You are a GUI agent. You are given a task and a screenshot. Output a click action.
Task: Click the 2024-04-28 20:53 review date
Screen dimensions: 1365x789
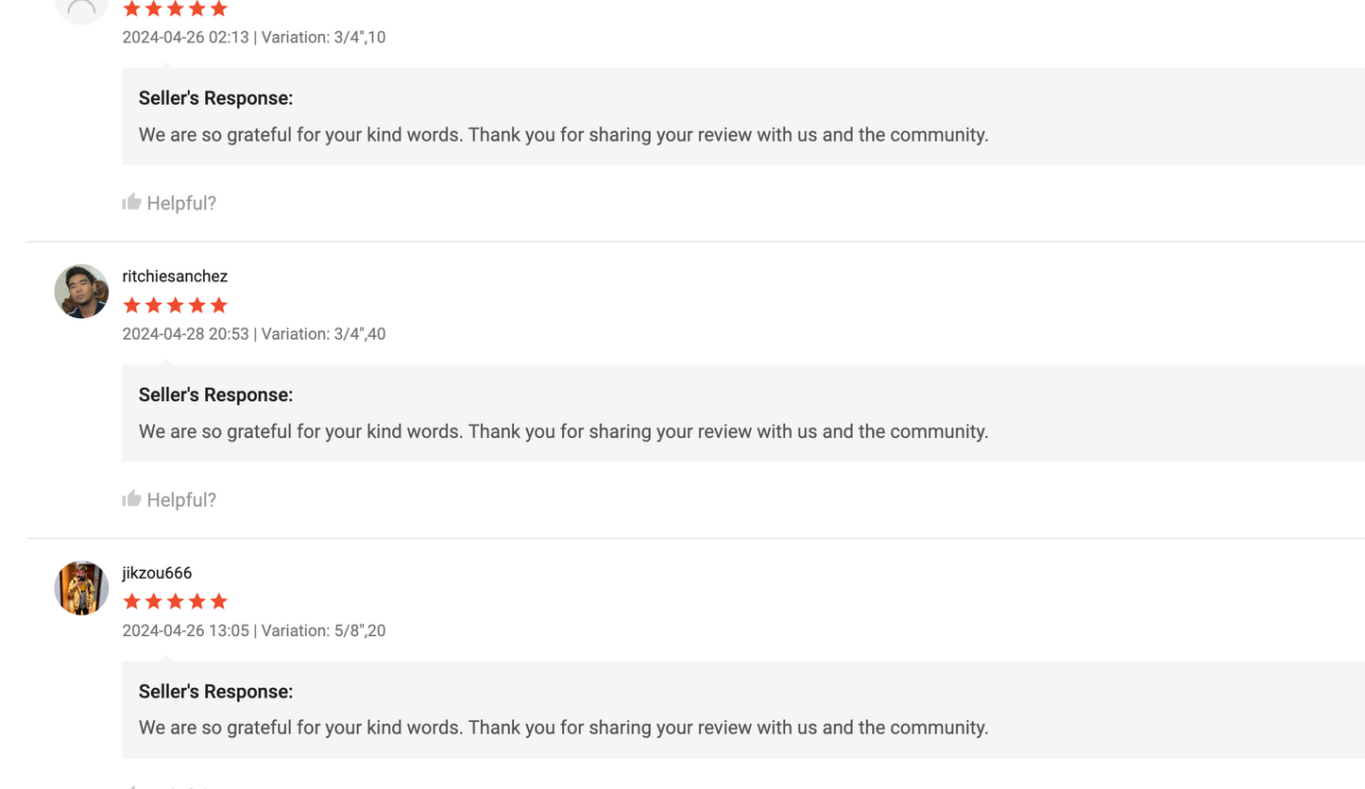tap(185, 334)
